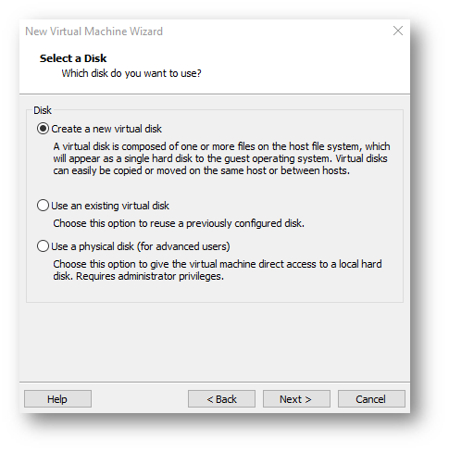The width and height of the screenshot is (449, 452).
Task: Click the 'Disk' group box label
Action: pos(43,110)
